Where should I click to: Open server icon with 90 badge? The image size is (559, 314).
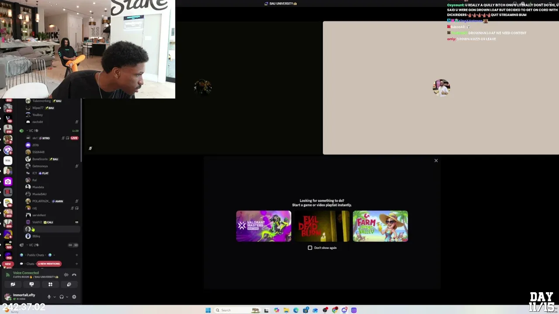(8, 119)
